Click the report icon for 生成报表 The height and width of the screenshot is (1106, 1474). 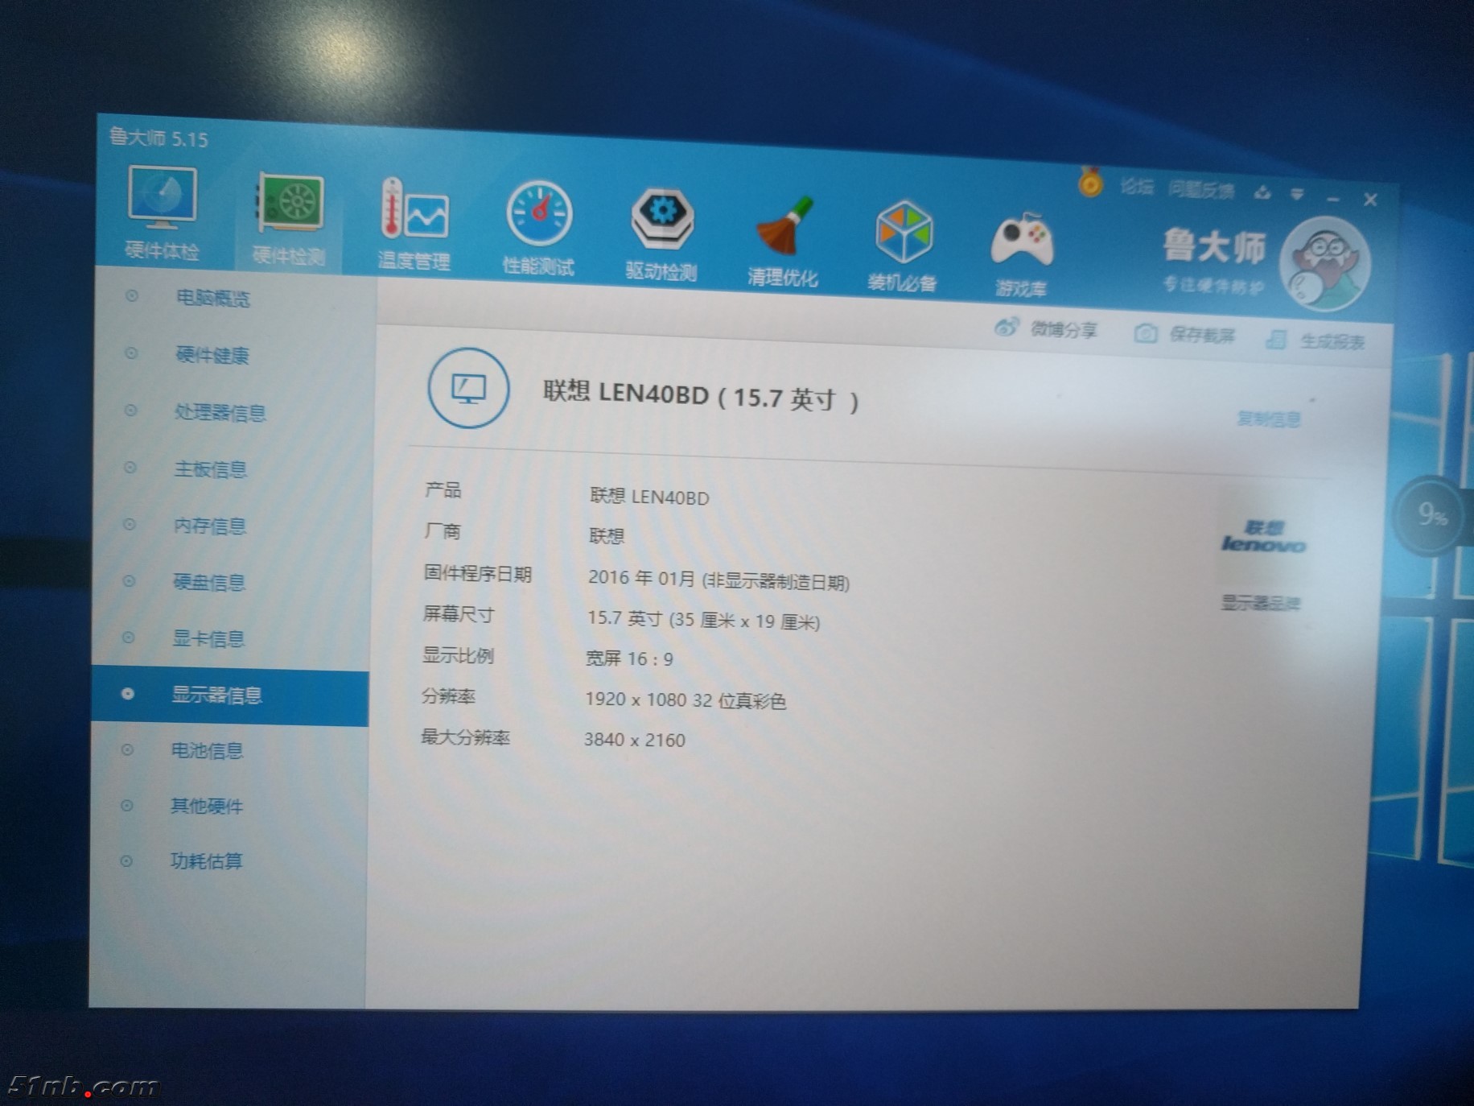(x=1276, y=339)
